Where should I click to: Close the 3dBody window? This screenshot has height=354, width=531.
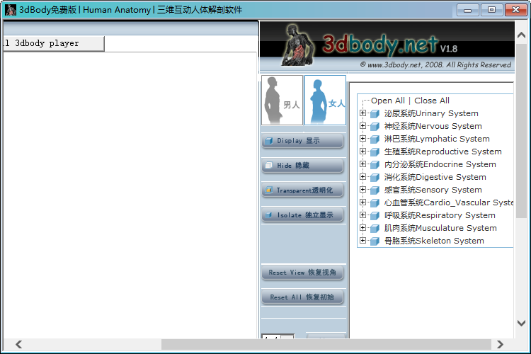click(515, 10)
